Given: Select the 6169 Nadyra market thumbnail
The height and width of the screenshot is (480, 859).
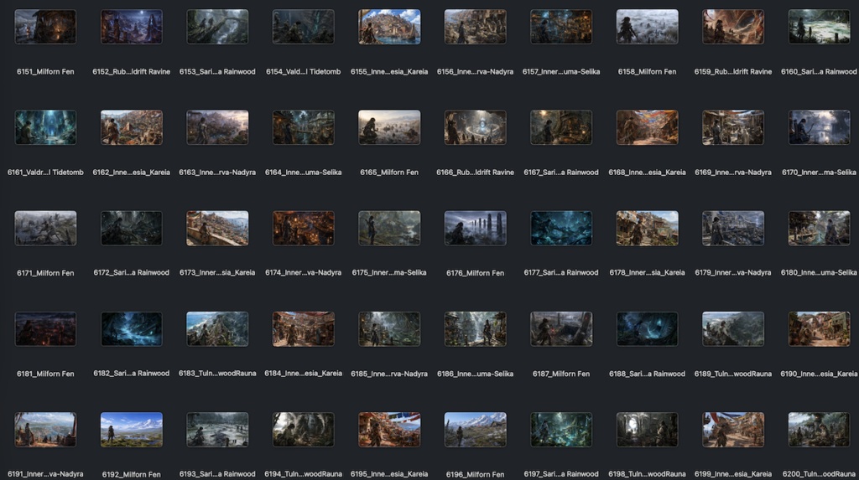Looking at the screenshot, I should [x=733, y=127].
